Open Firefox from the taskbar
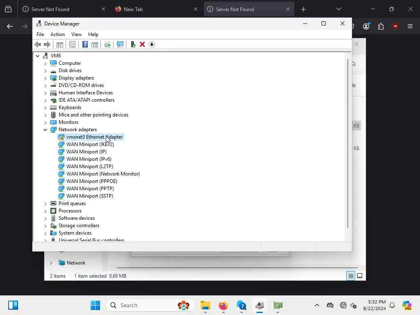The image size is (420, 315). point(224,305)
